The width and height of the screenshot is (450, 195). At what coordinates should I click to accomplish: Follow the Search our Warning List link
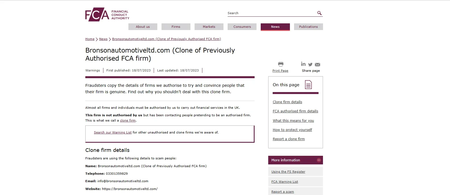tap(113, 132)
